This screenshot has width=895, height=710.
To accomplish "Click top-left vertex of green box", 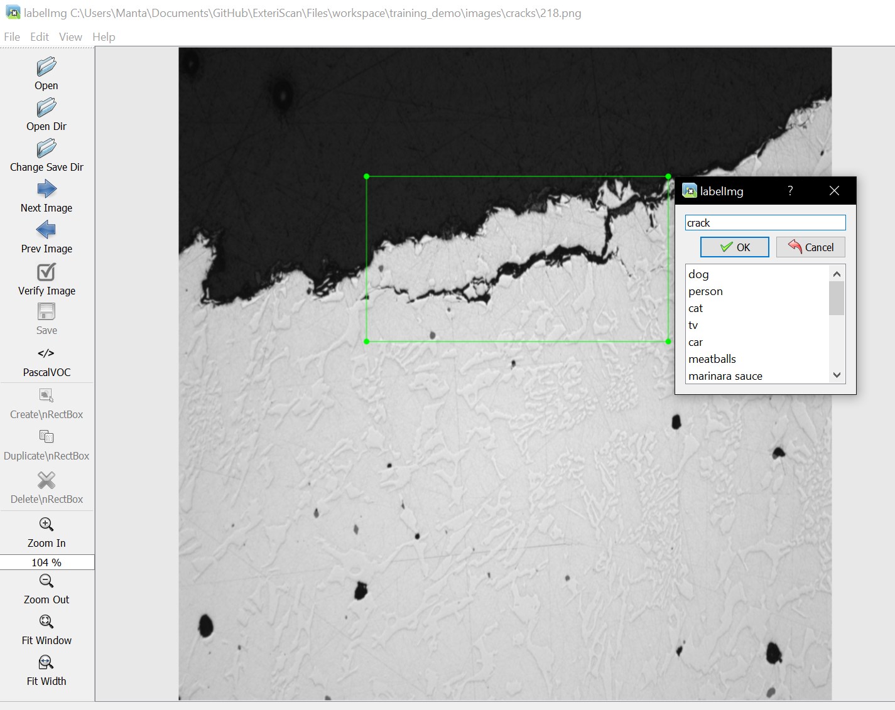I will (x=367, y=176).
